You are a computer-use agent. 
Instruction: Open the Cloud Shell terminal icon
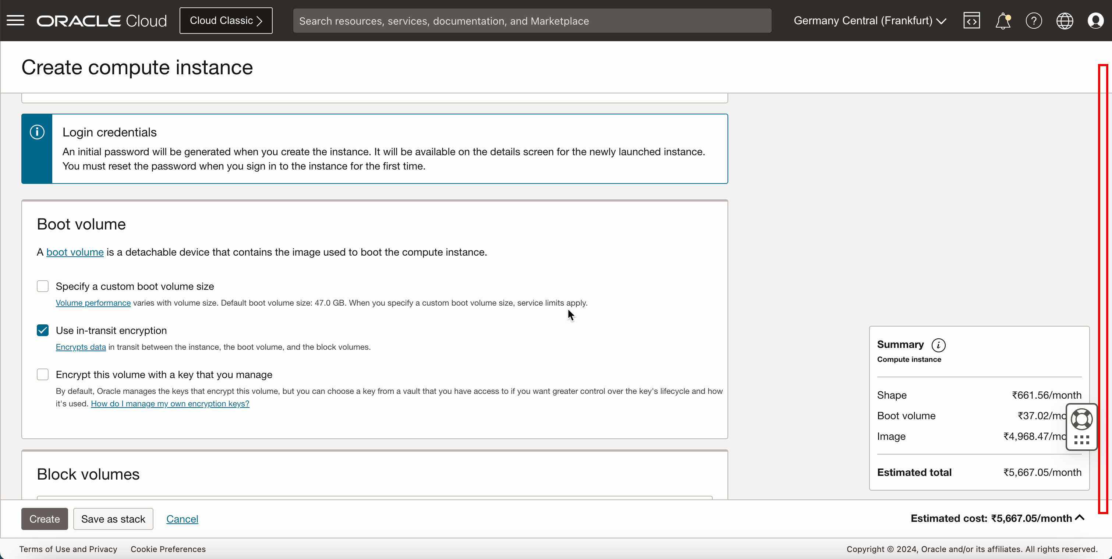[x=971, y=20]
